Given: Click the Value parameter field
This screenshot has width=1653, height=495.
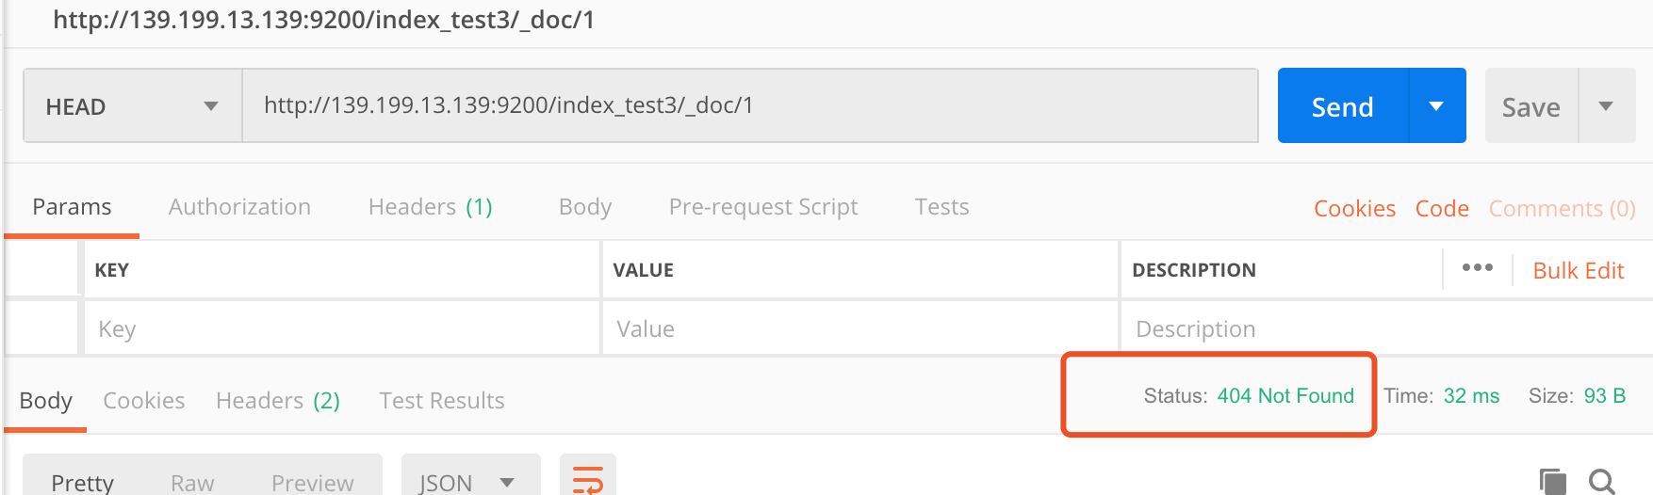Looking at the screenshot, I should click(859, 328).
